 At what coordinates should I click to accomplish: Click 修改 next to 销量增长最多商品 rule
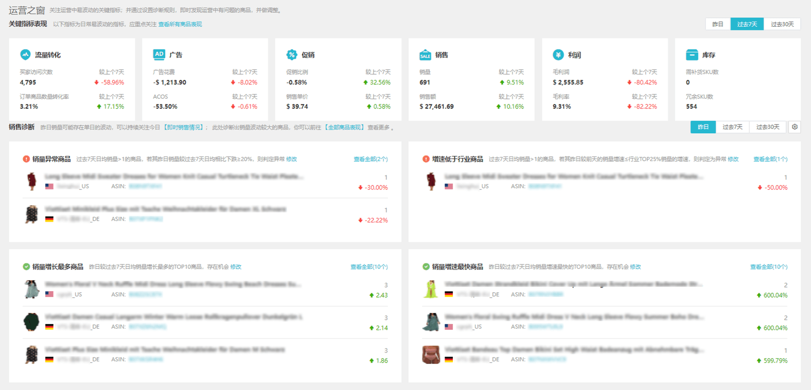point(236,267)
